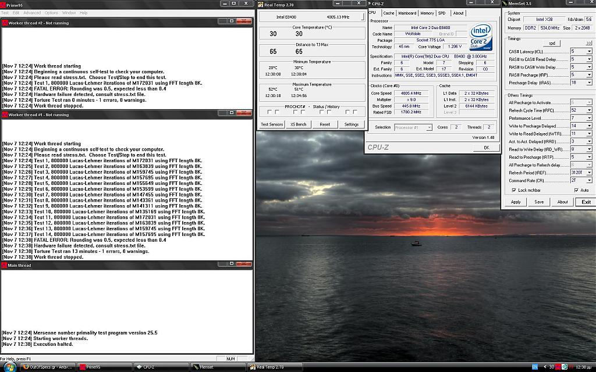Show hidden tray icons arrow
The image size is (596, 372).
click(x=545, y=367)
